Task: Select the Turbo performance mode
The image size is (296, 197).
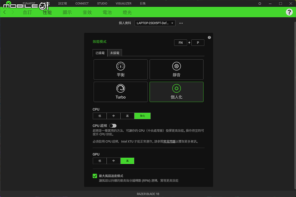Action: point(120,92)
